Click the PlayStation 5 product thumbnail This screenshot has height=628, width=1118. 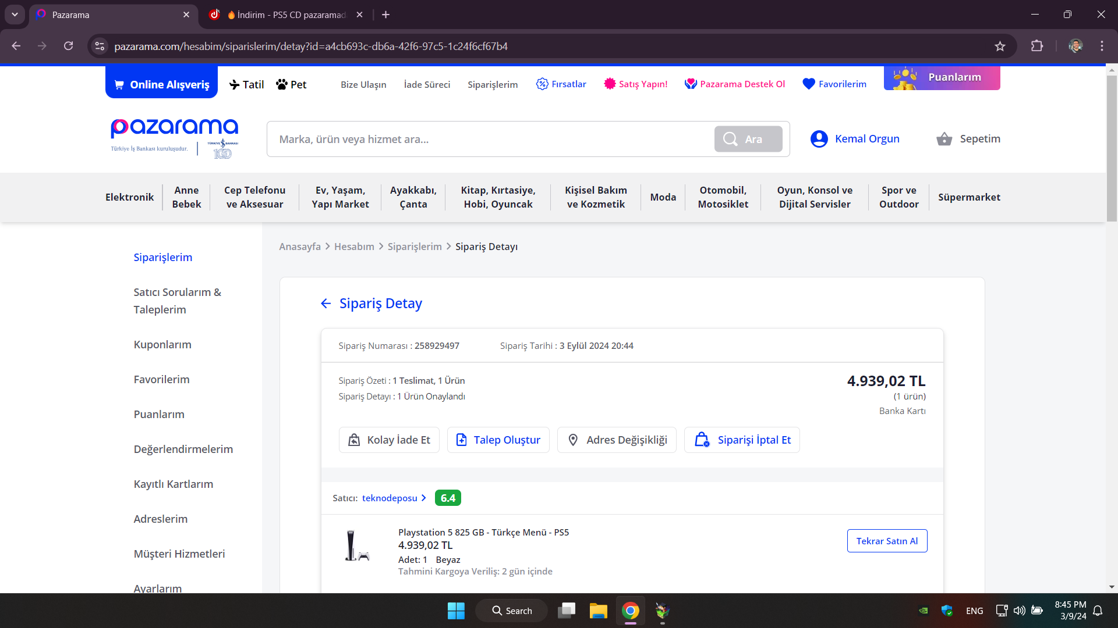(356, 546)
